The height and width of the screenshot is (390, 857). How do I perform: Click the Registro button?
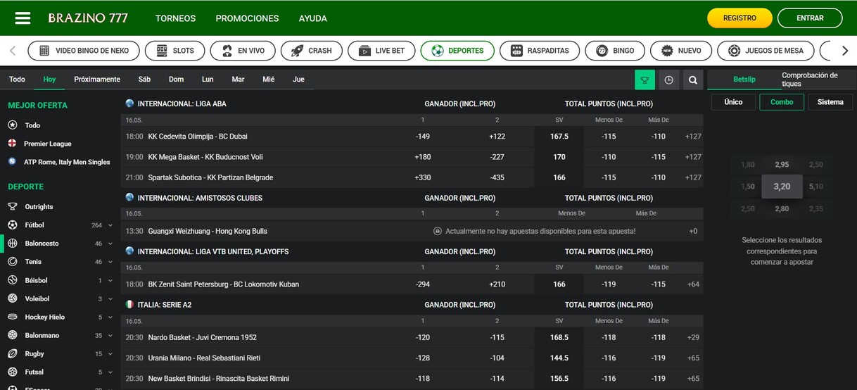[x=739, y=18]
